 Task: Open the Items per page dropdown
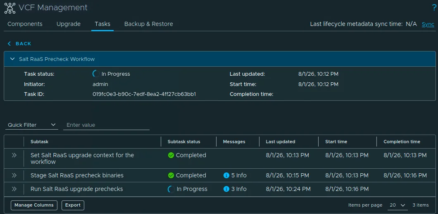coord(397,205)
